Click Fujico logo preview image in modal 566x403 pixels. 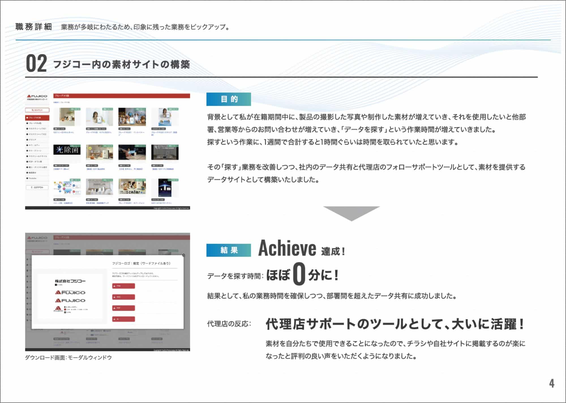70,297
